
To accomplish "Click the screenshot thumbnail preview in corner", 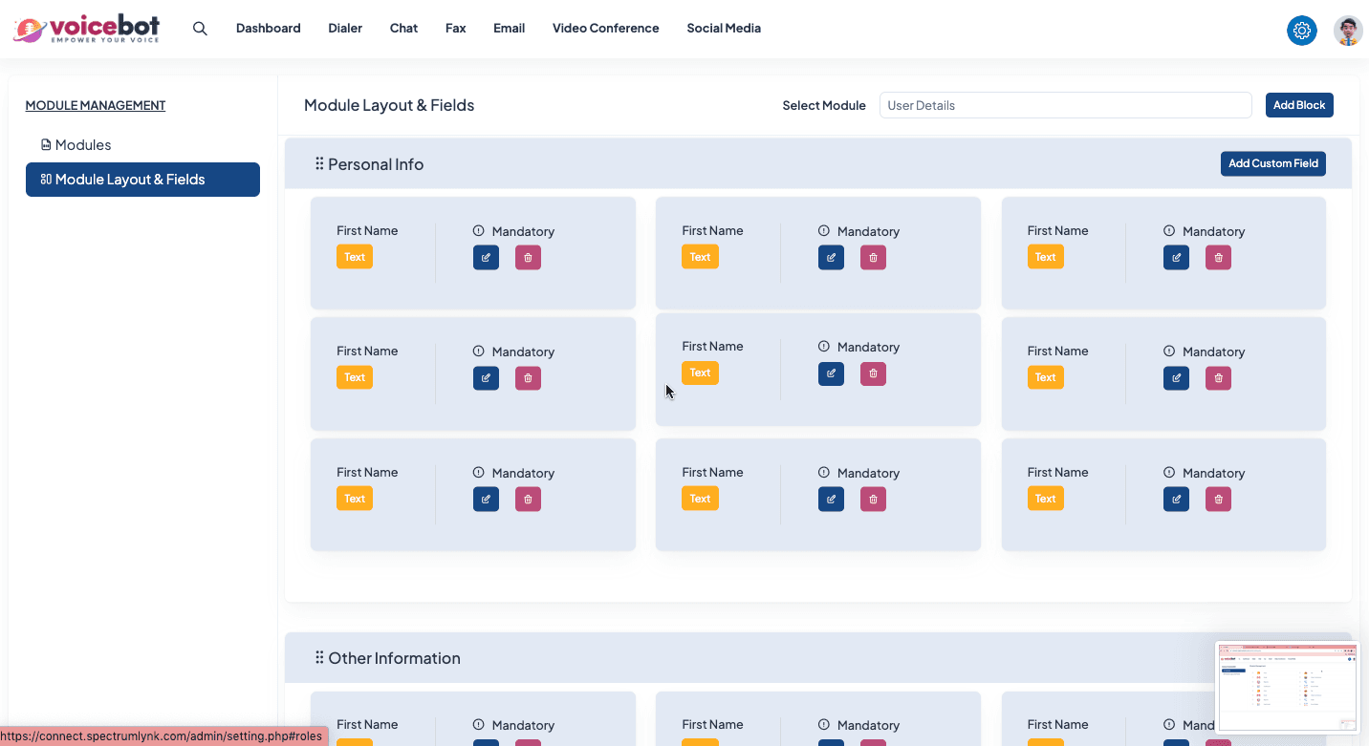I will coord(1287,686).
